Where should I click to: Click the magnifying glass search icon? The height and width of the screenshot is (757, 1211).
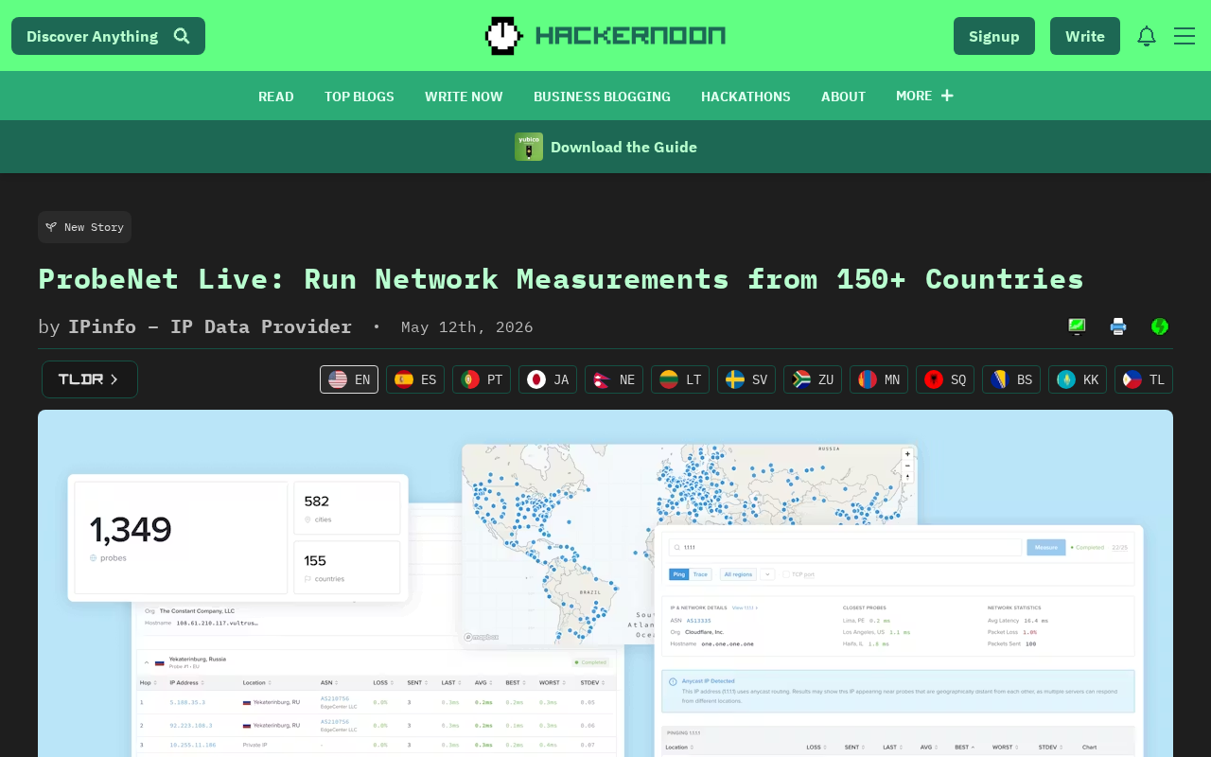[x=182, y=36]
